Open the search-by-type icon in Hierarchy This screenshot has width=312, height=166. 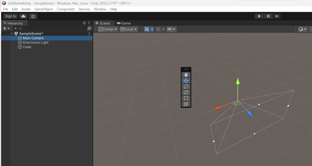[89, 28]
